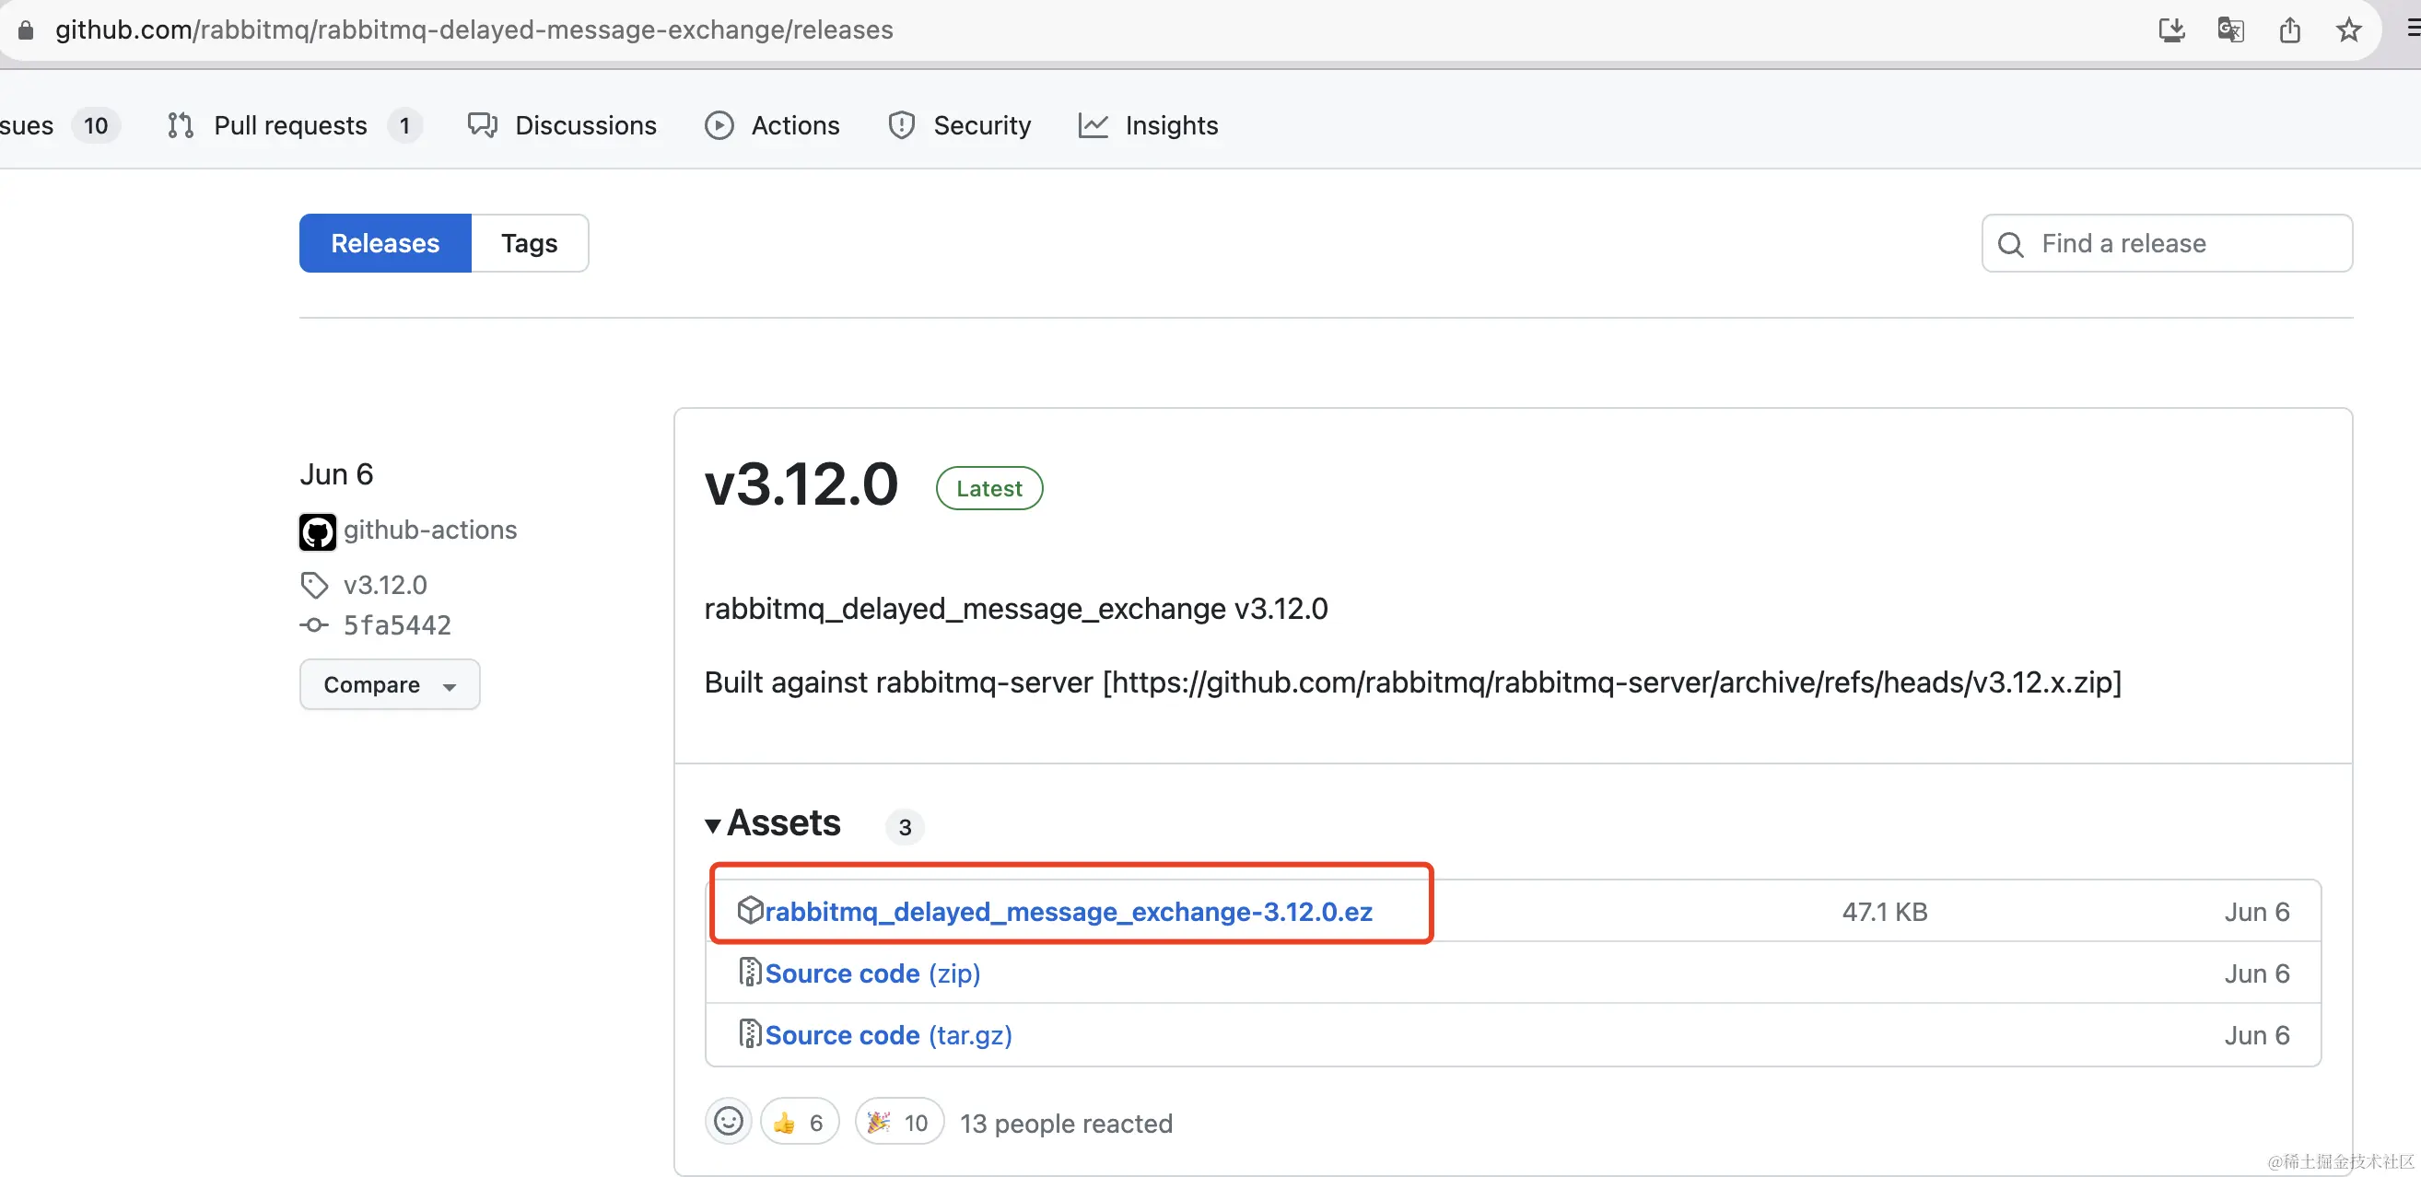Toggle the thumbs up reaction
The width and height of the screenshot is (2421, 1177).
(799, 1123)
